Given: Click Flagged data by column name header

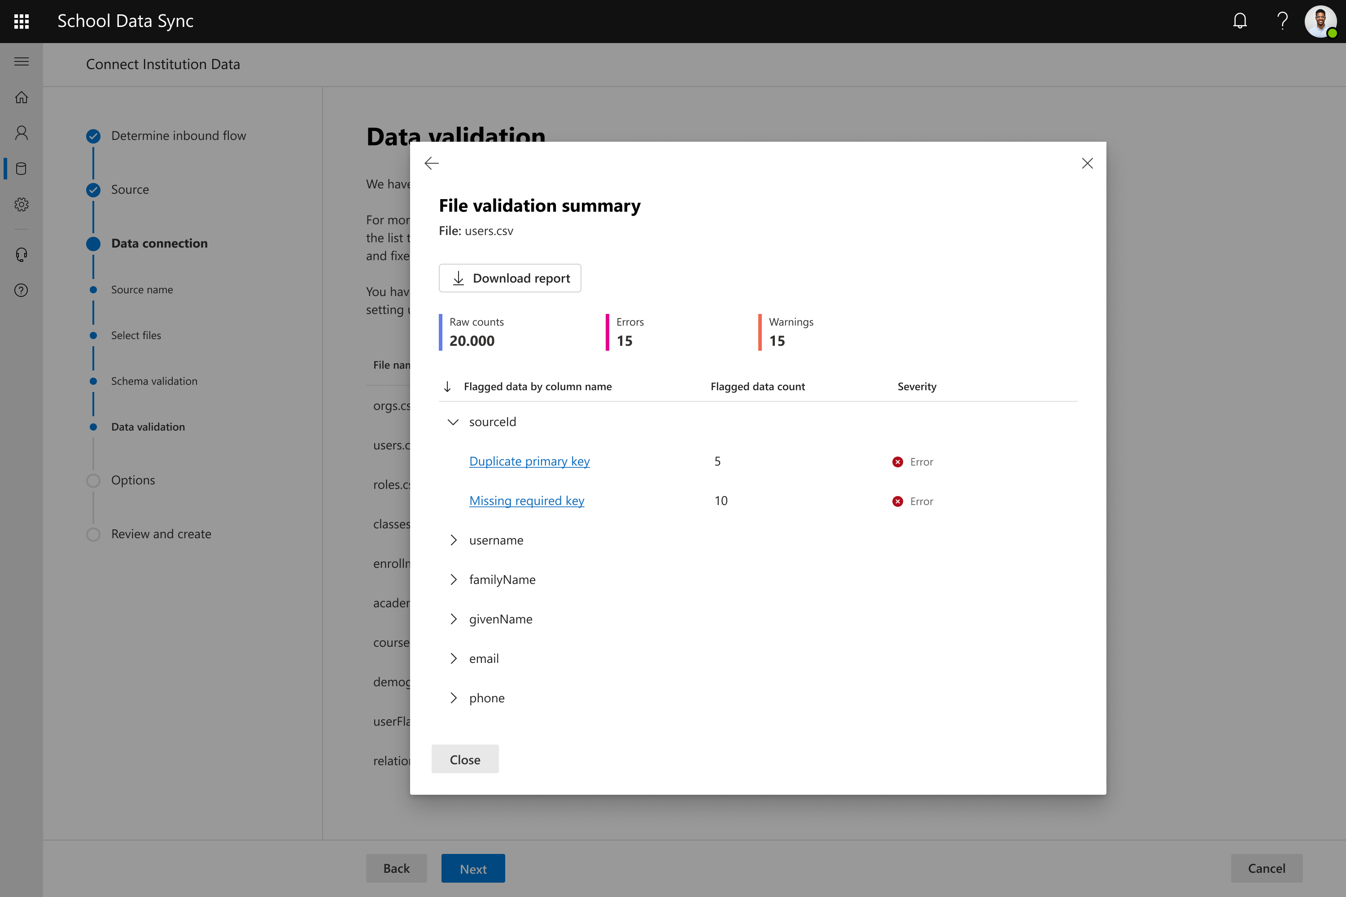Looking at the screenshot, I should click(538, 387).
